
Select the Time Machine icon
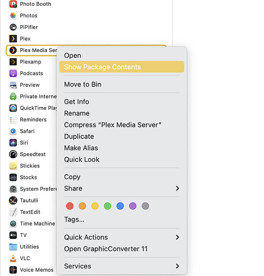[x=13, y=224]
